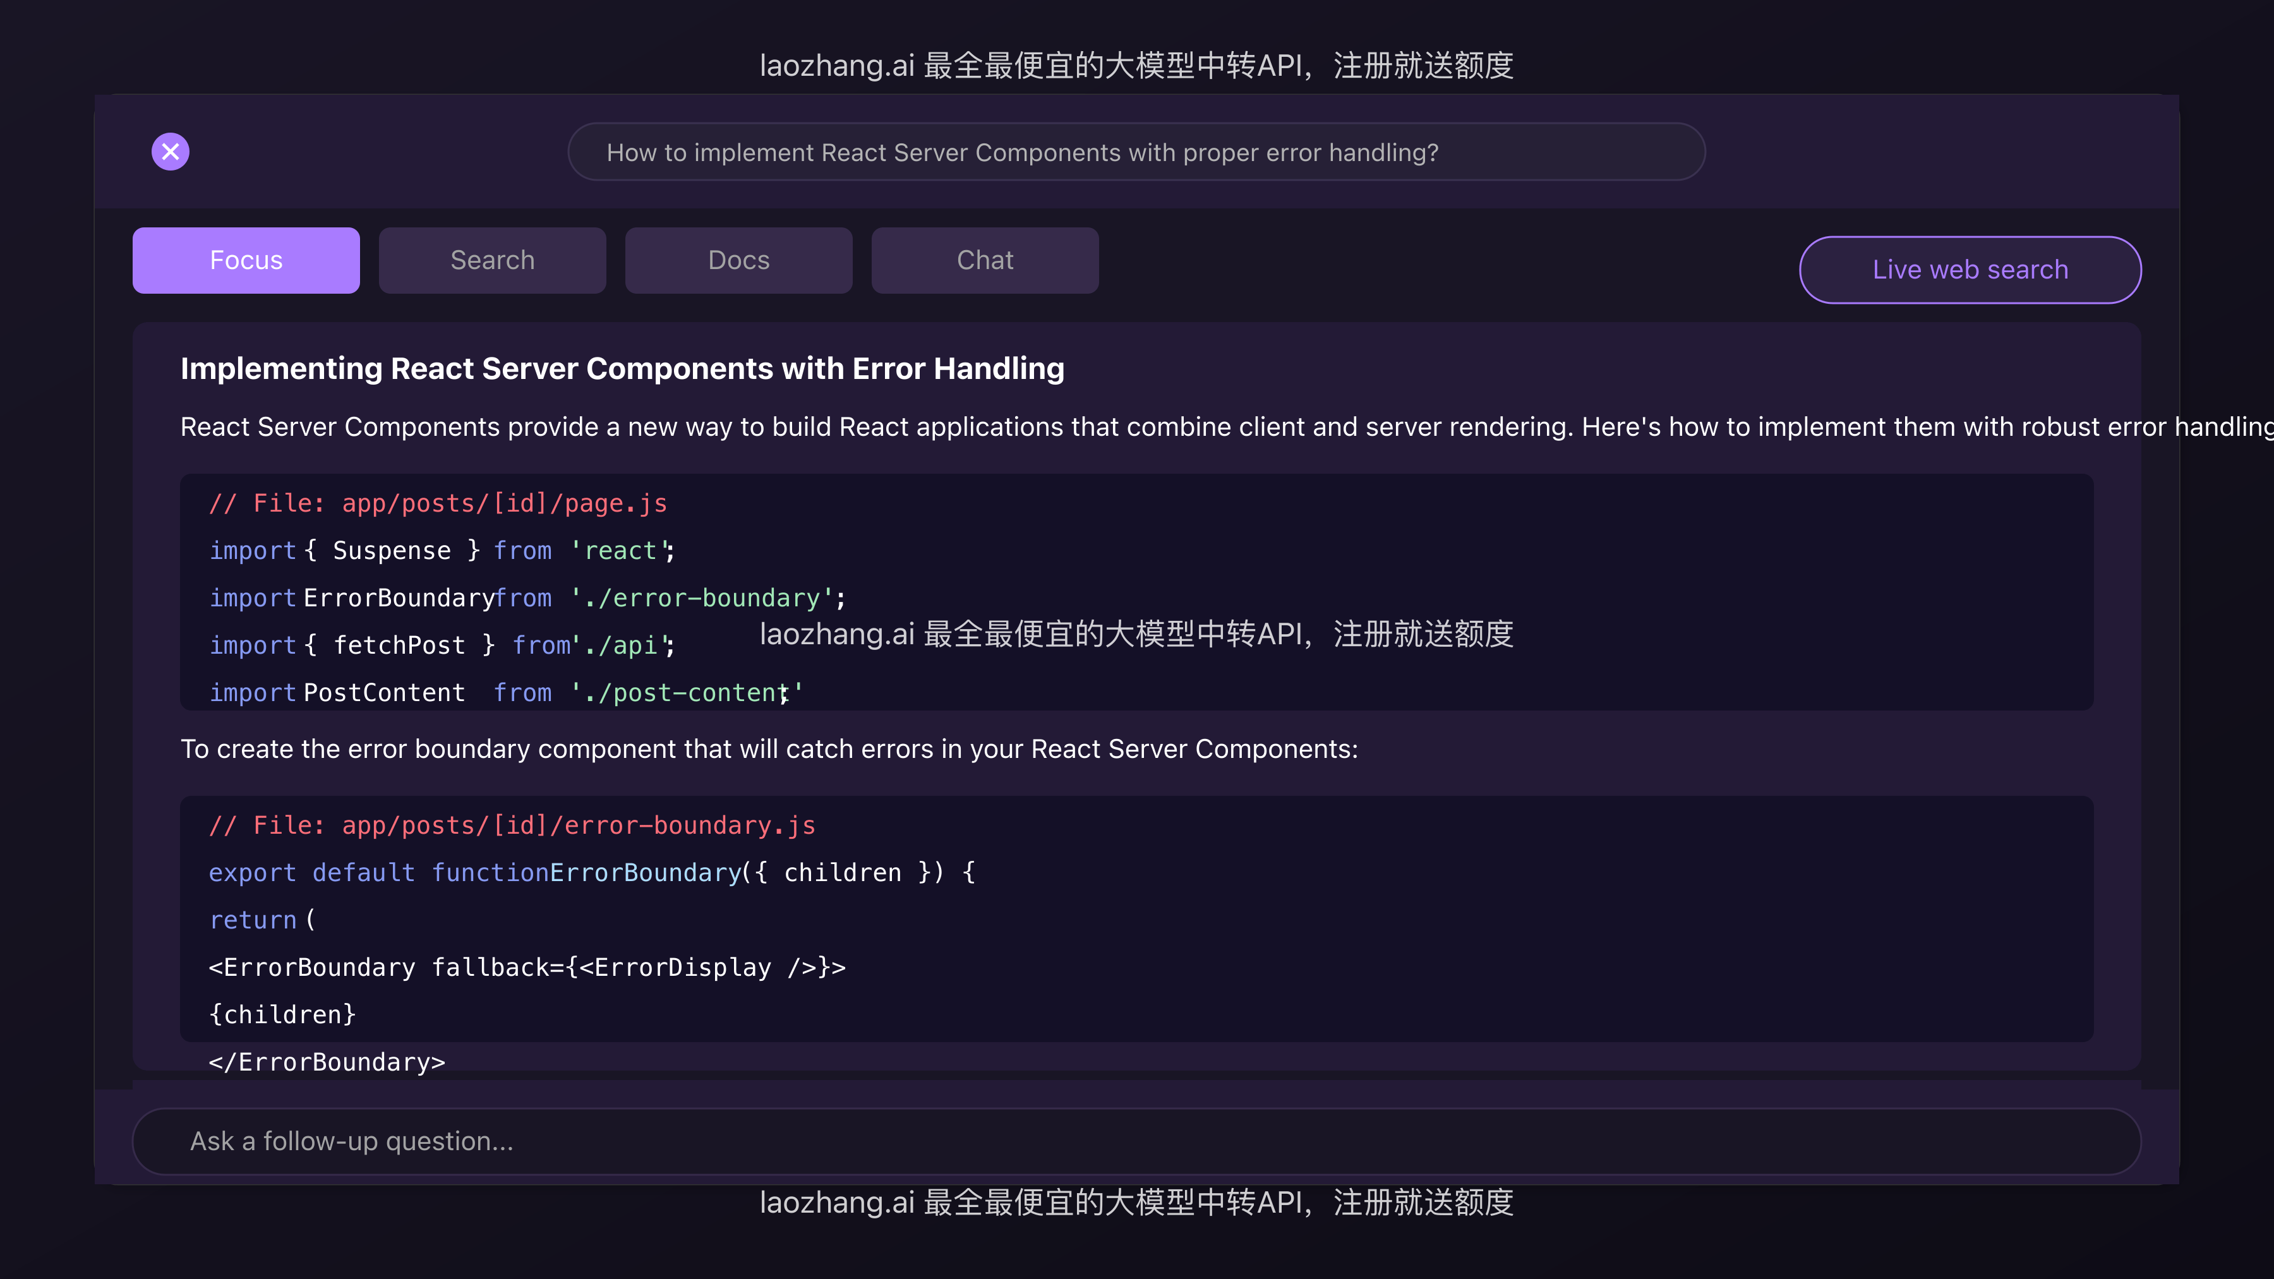Click the fetchPost import code line
The width and height of the screenshot is (2274, 1279).
point(442,646)
